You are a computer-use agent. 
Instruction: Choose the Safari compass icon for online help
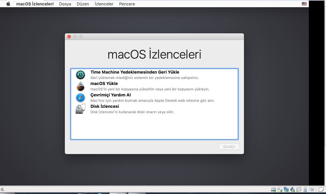click(81, 98)
